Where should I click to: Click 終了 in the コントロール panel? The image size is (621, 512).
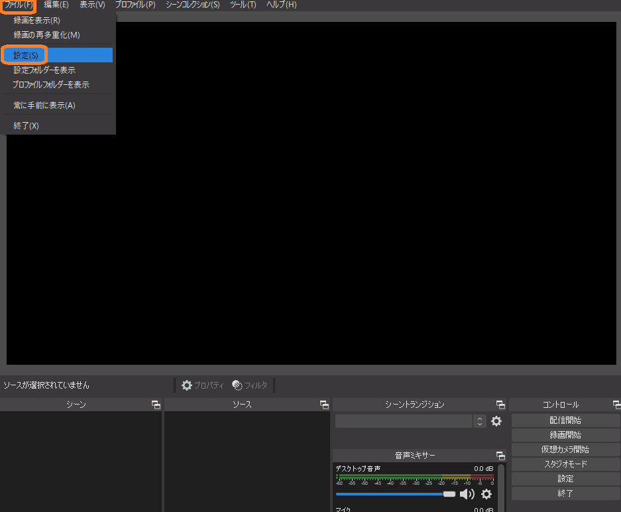(565, 493)
